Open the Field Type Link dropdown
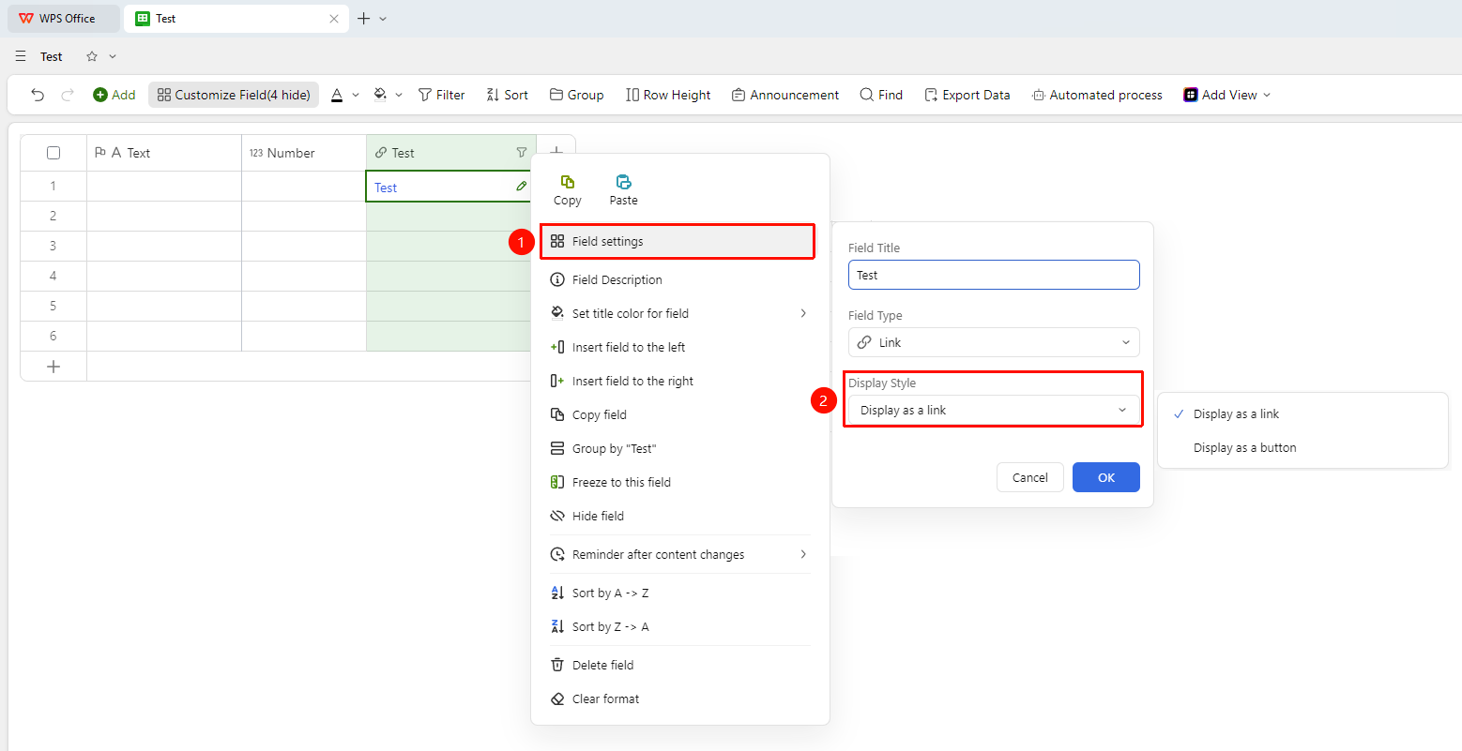 994,342
